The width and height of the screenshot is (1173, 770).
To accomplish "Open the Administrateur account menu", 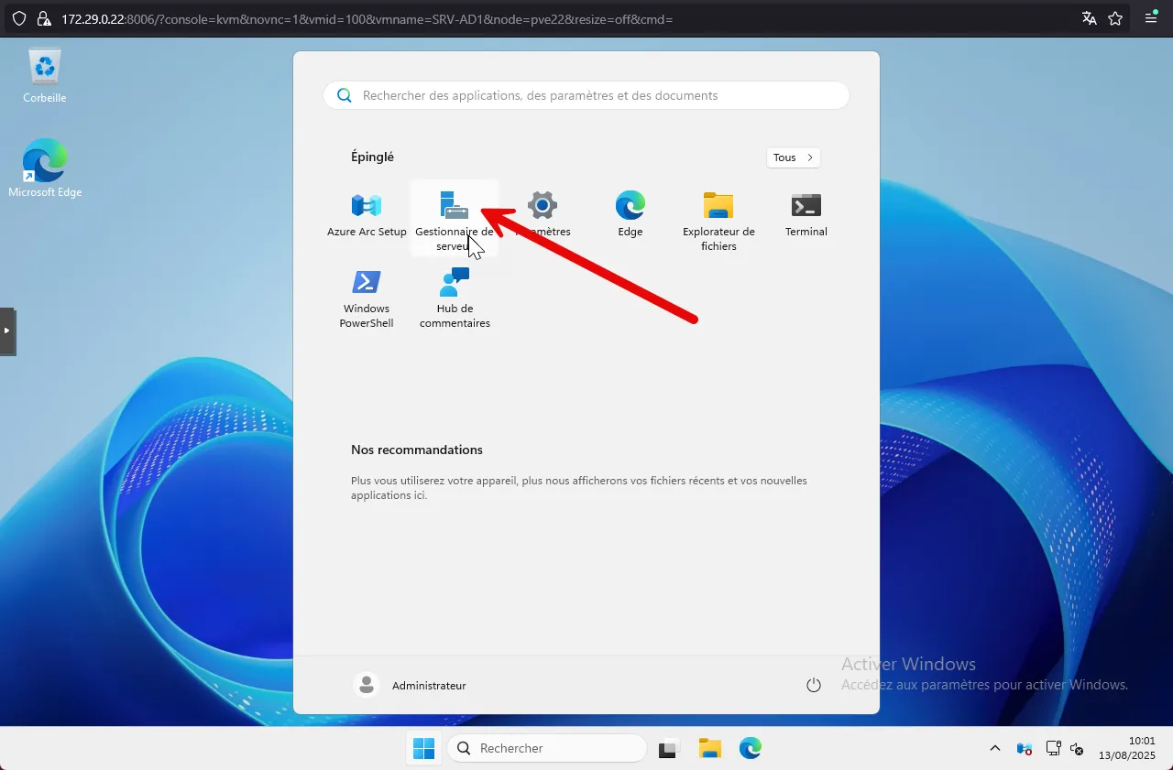I will coord(411,685).
